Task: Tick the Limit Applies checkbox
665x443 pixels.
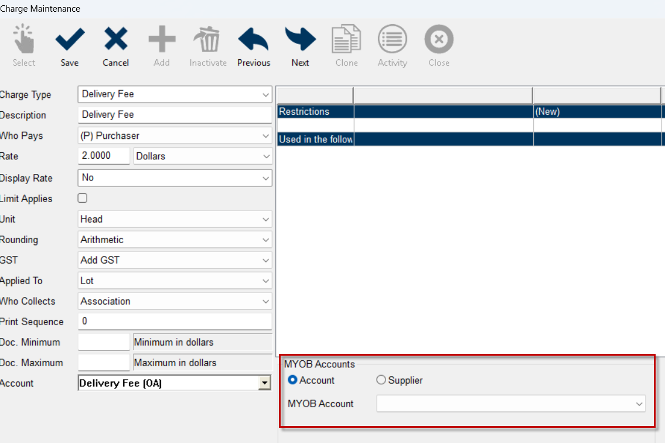Action: coord(83,199)
